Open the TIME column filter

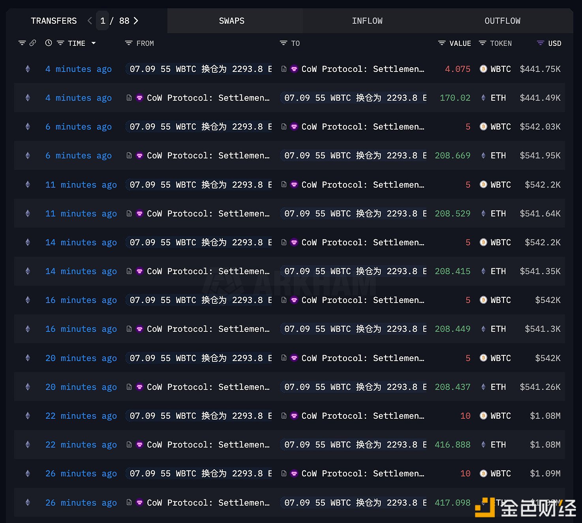point(60,43)
